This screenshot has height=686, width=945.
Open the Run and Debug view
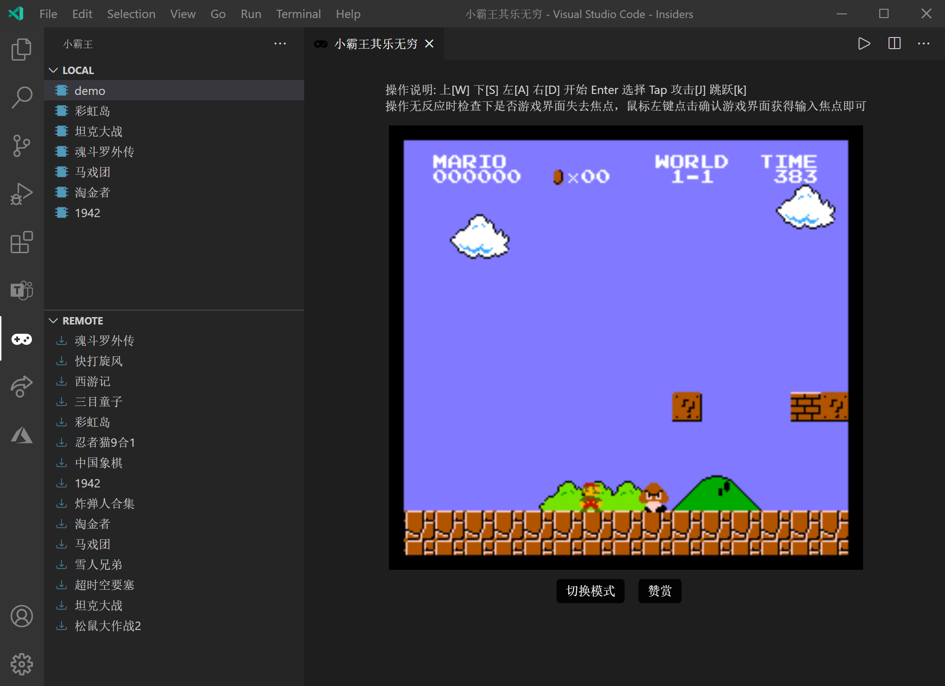[x=21, y=194]
